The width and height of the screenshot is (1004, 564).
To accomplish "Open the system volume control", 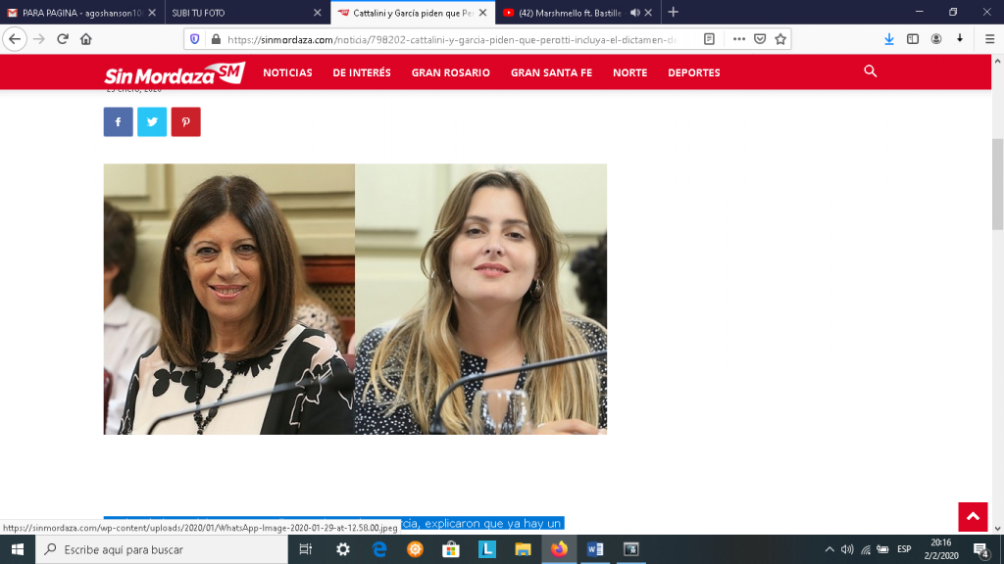I will [846, 549].
